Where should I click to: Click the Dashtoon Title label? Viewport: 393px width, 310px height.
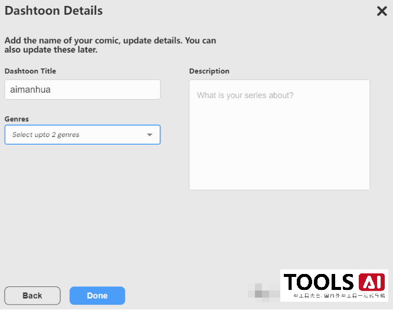(30, 71)
